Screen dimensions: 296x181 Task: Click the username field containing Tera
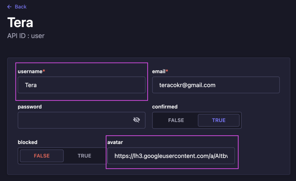pos(82,85)
